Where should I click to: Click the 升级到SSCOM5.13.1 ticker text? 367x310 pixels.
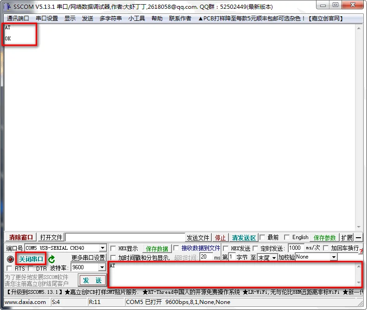point(34,292)
